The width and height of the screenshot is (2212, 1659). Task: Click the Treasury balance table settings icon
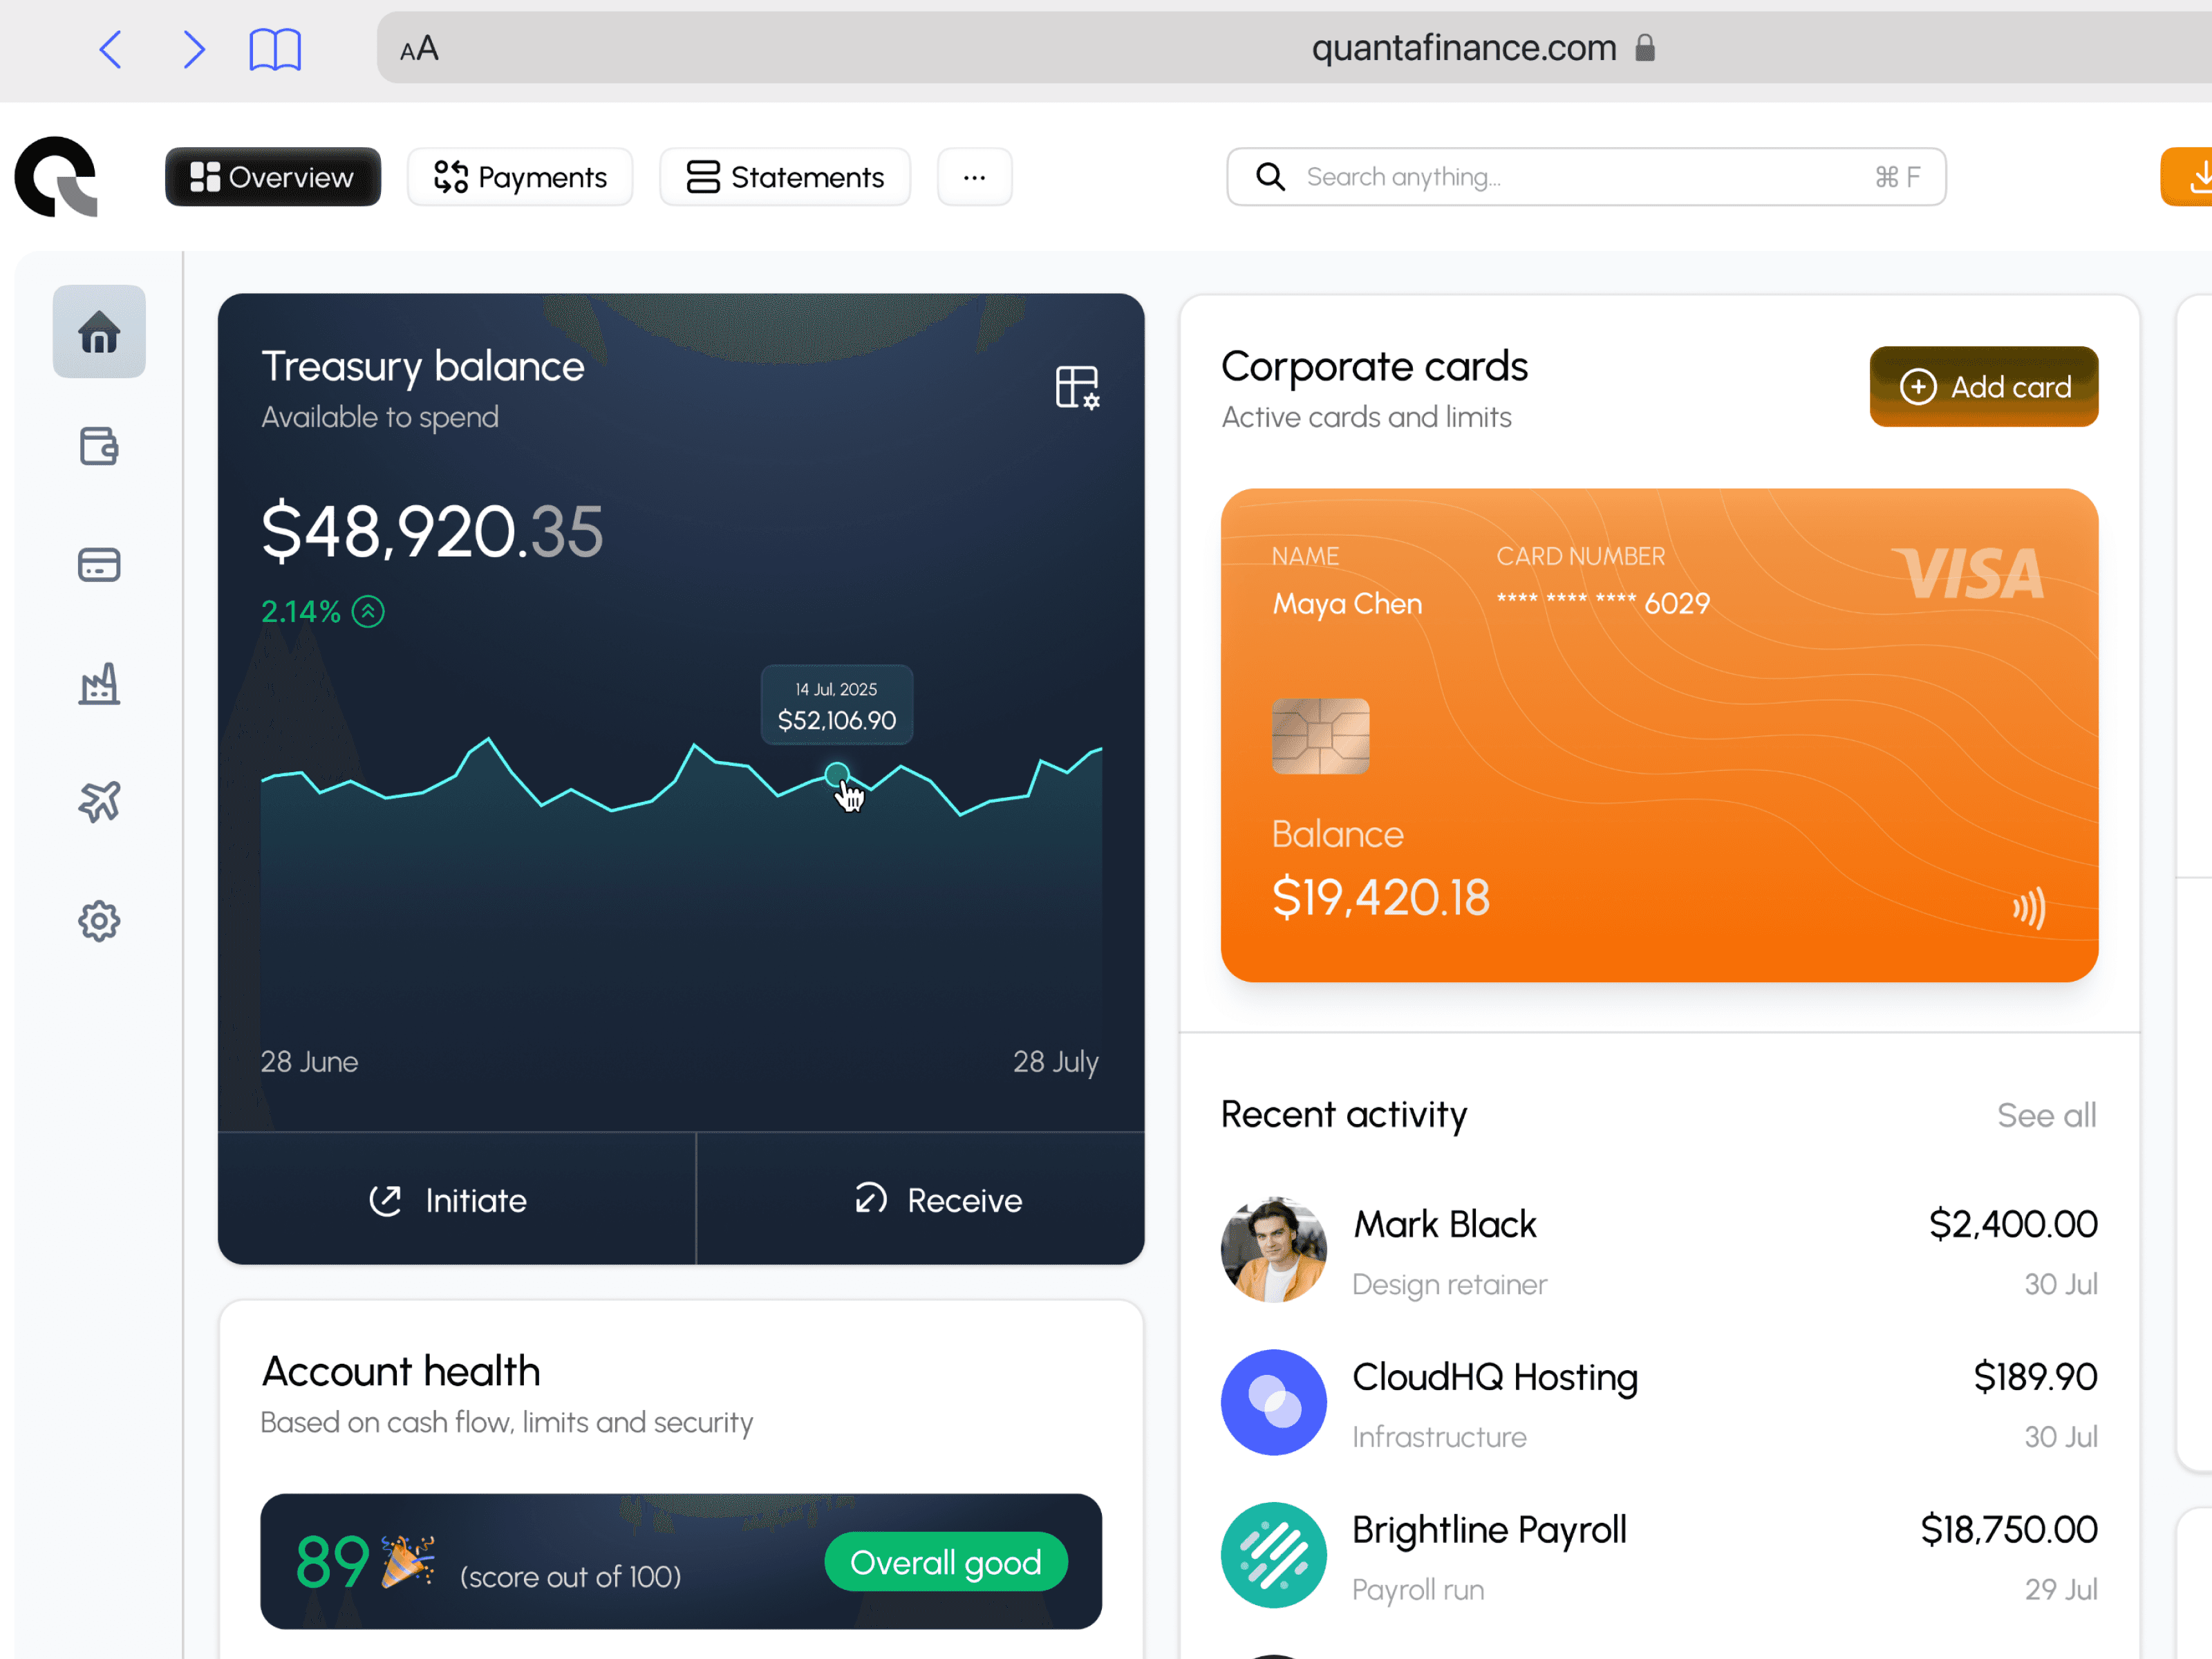(1077, 387)
